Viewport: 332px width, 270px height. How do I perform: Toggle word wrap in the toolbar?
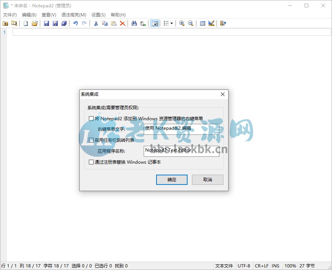[155, 23]
